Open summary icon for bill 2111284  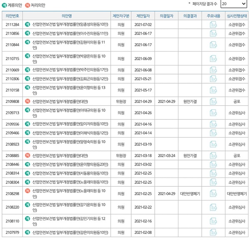click(213, 25)
